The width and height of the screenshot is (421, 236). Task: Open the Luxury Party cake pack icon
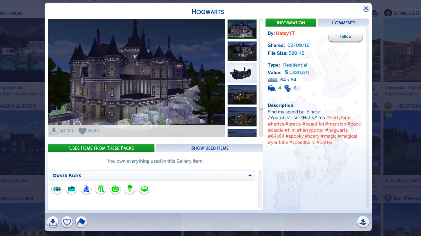click(x=144, y=189)
